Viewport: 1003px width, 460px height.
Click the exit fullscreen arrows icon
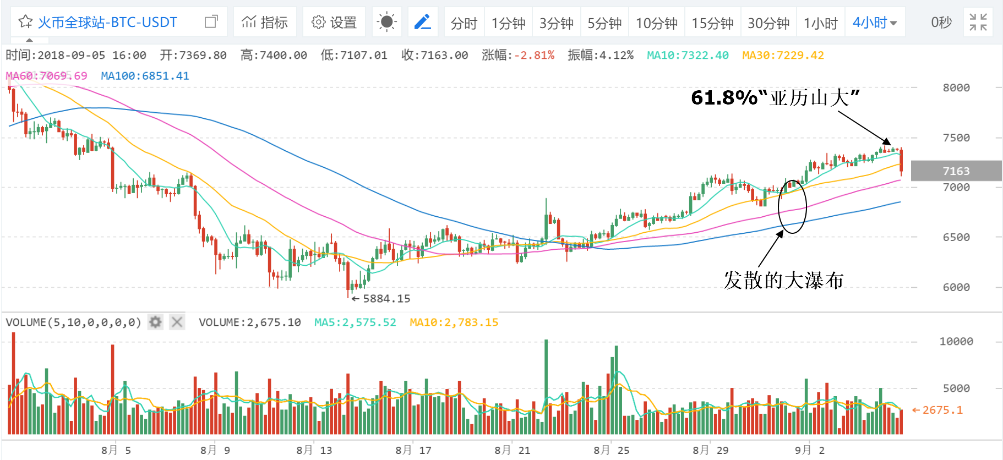pyautogui.click(x=978, y=22)
